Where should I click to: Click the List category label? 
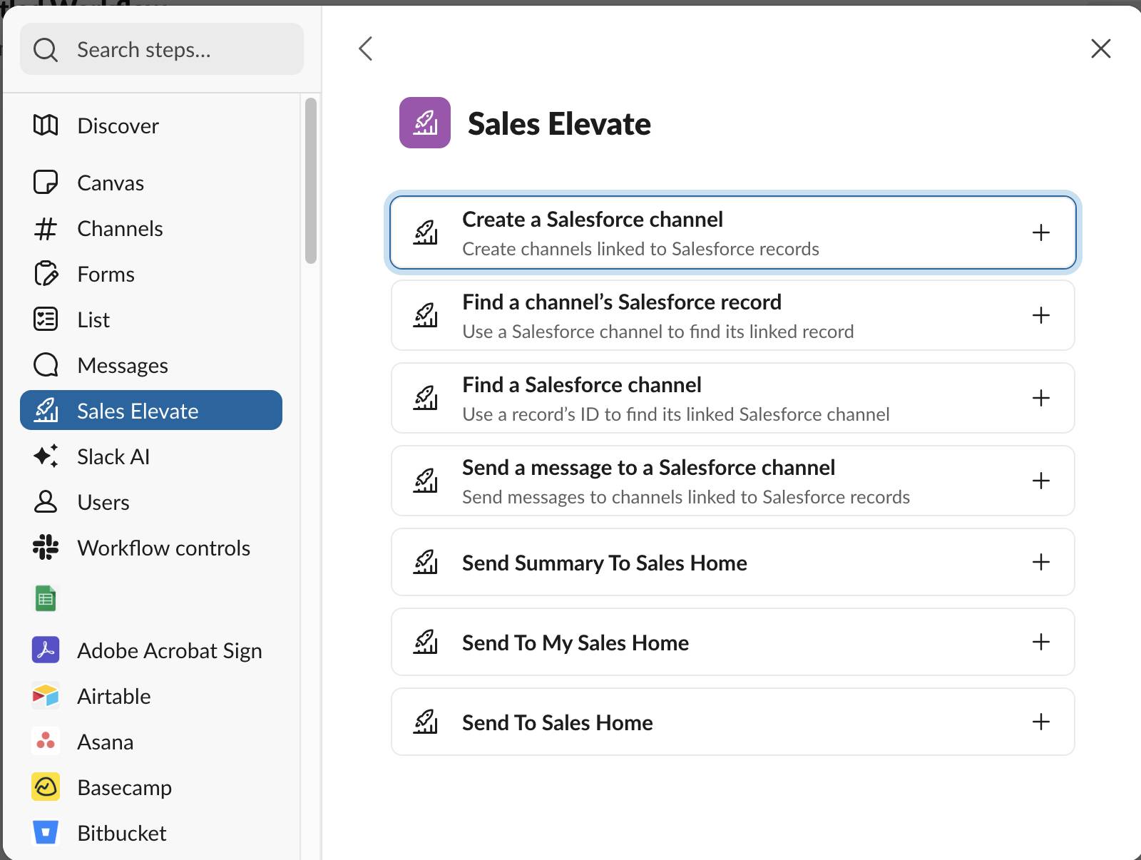[93, 319]
